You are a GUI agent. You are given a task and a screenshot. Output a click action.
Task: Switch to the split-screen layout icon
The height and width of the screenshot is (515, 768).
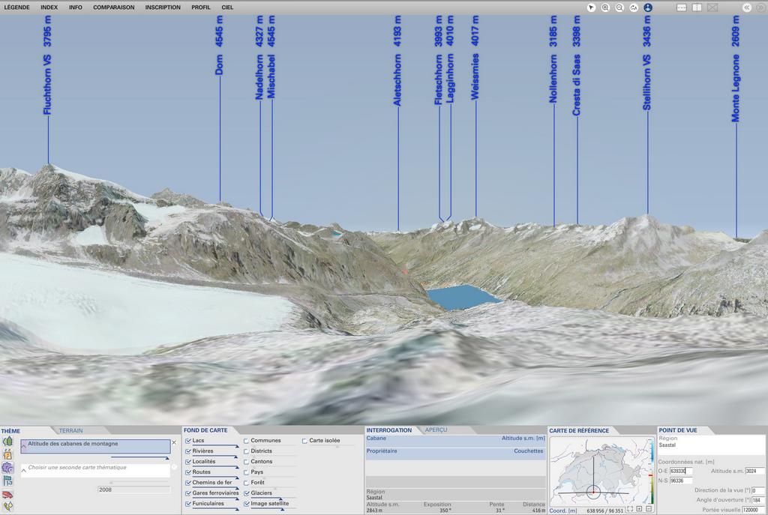(x=697, y=7)
